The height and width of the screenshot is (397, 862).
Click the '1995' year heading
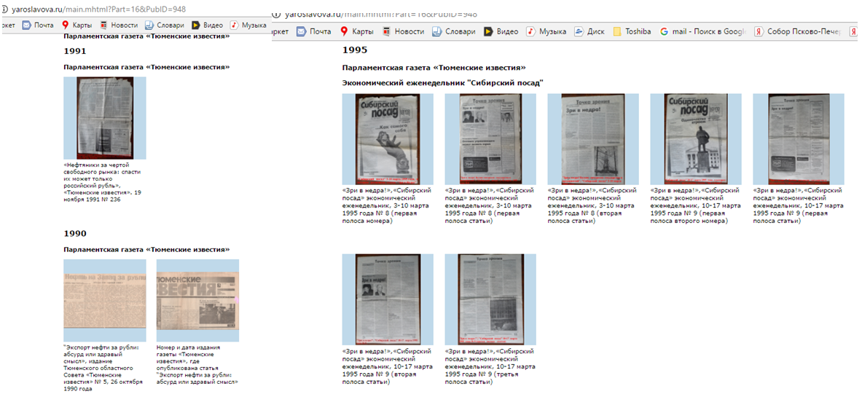tap(355, 50)
